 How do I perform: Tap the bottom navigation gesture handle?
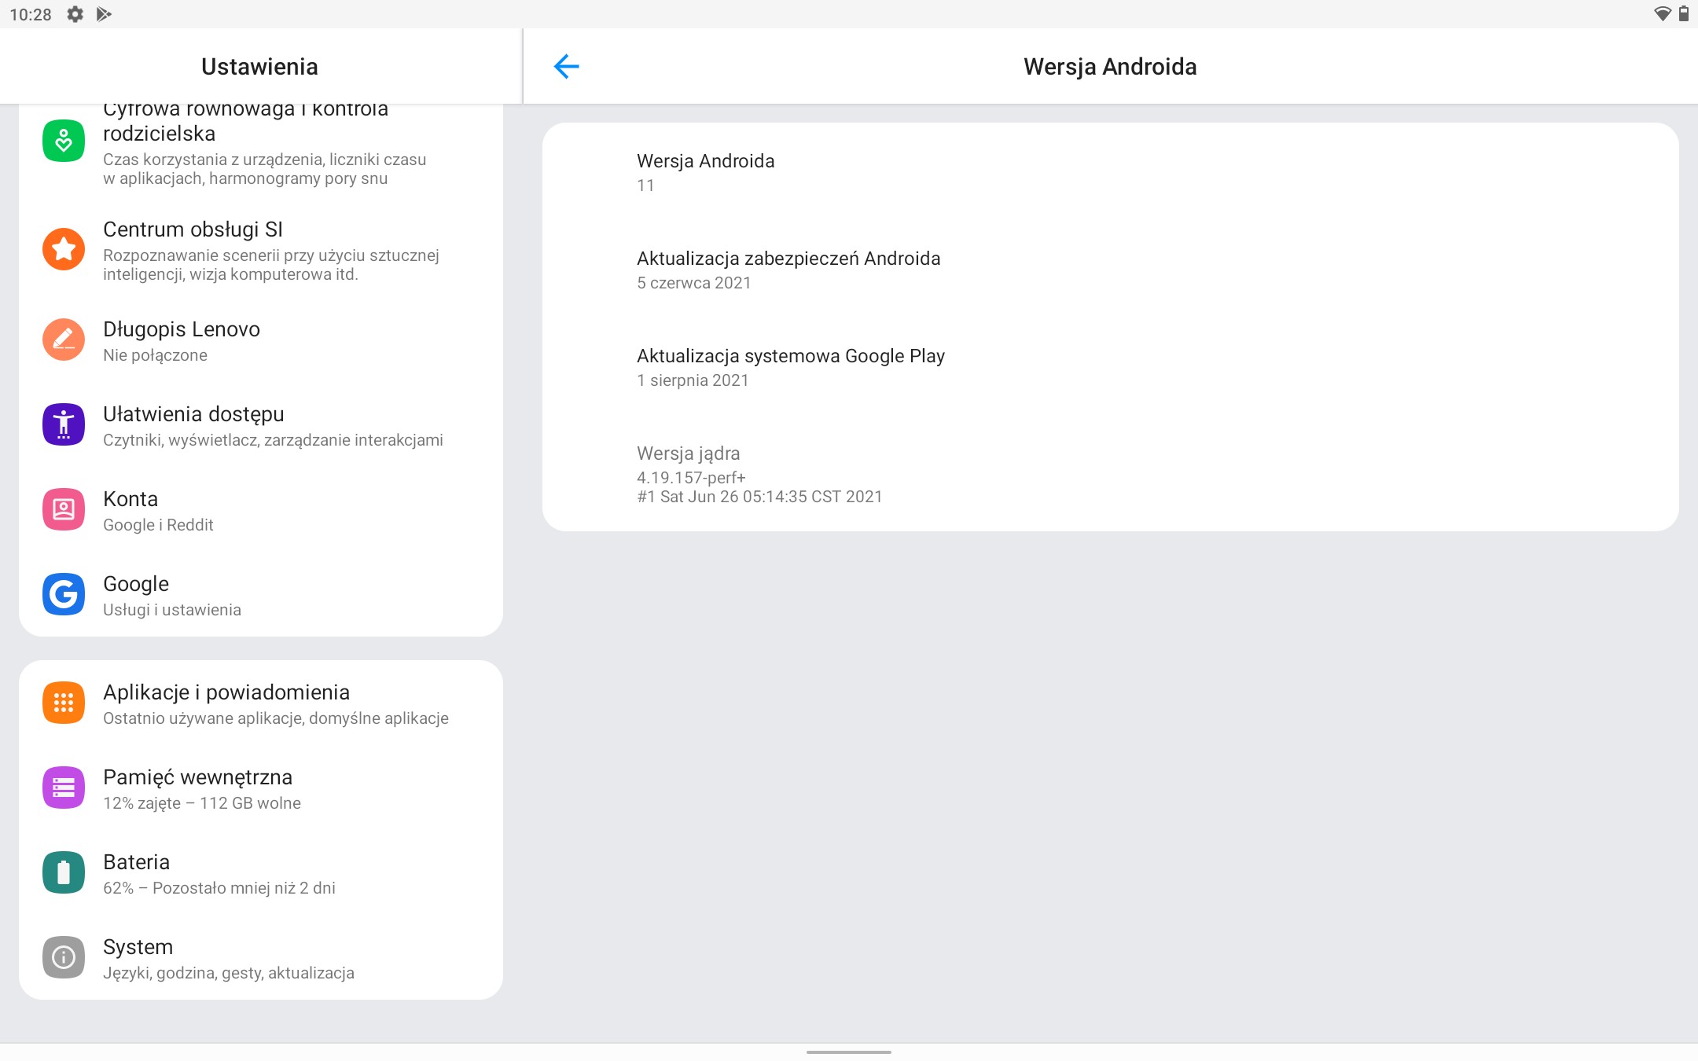[x=849, y=1052]
